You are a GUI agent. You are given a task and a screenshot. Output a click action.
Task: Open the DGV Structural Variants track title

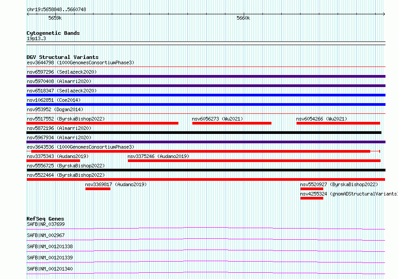(63, 57)
